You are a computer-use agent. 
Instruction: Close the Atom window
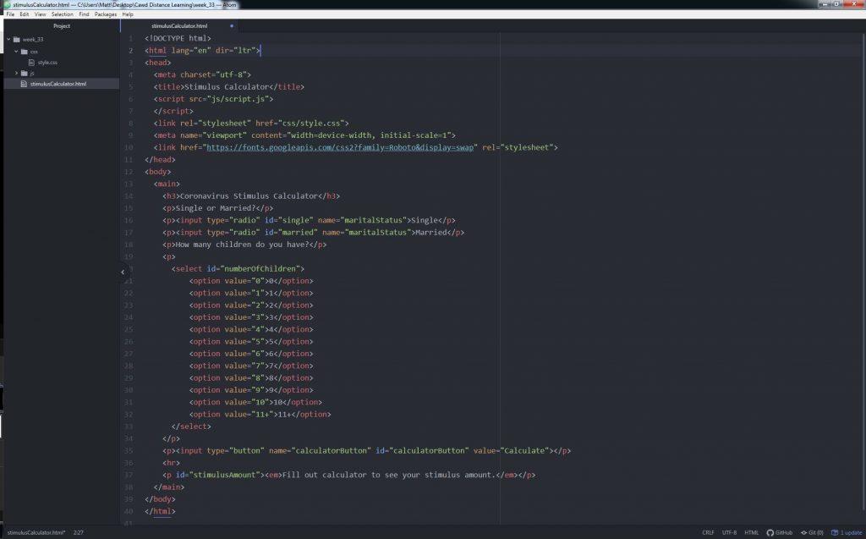pyautogui.click(x=854, y=4)
